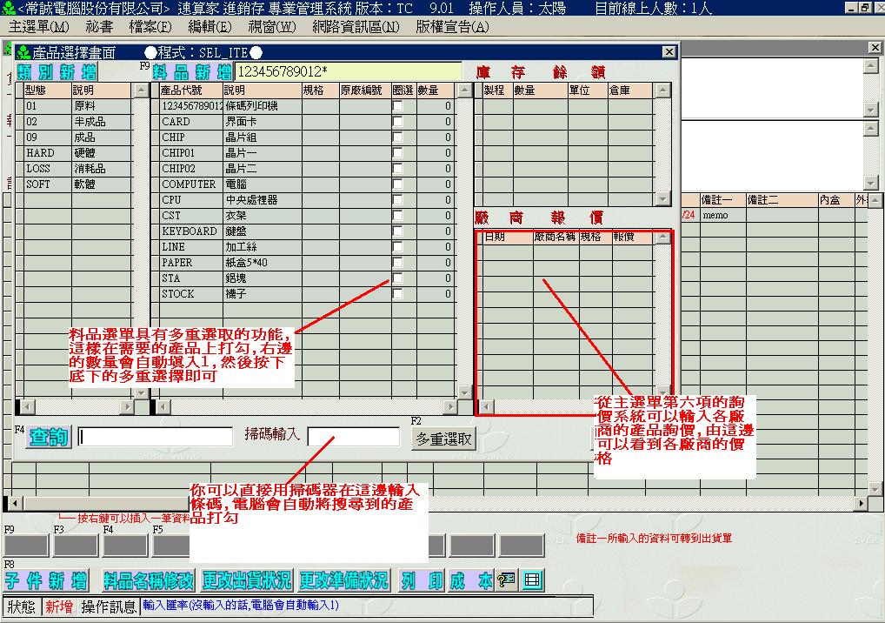Open the 檔案(F) menu
This screenshot has width=885, height=623.
150,26
